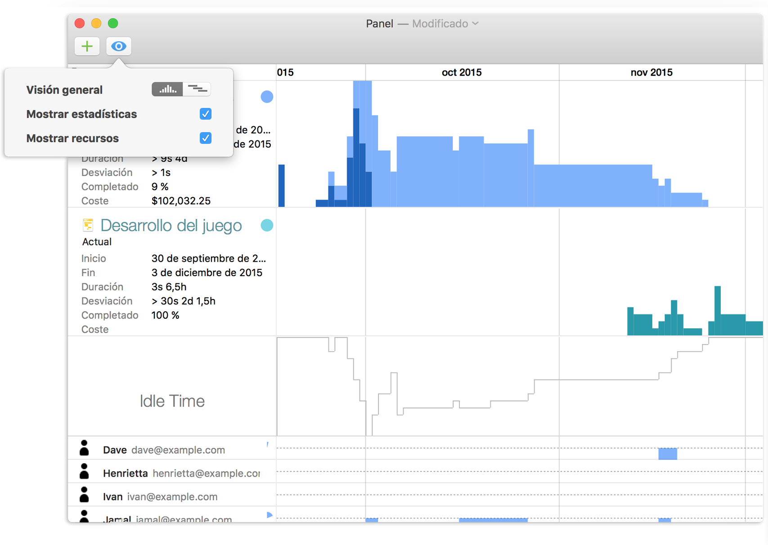
Task: Select the nov 2015 timeline header
Action: coord(651,72)
